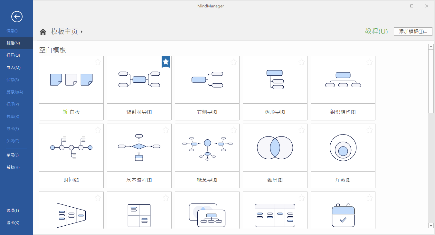Image resolution: width=435 pixels, height=235 pixels.
Task: Pick the four-quadrant matrix template icon
Action: (x=139, y=215)
